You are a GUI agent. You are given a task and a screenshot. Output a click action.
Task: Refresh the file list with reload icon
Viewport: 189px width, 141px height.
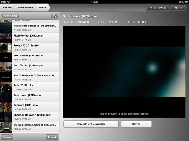pyautogui.click(x=54, y=15)
